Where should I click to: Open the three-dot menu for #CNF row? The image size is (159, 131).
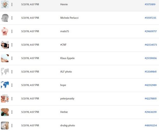[x=12, y=45]
